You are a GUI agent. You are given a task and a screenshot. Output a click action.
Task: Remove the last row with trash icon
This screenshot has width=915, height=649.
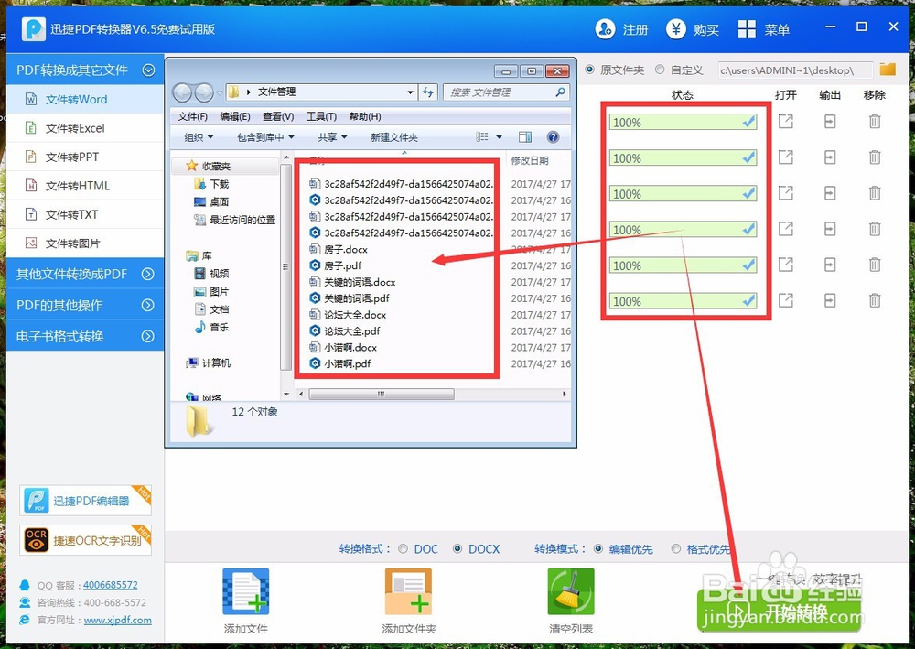coord(875,300)
